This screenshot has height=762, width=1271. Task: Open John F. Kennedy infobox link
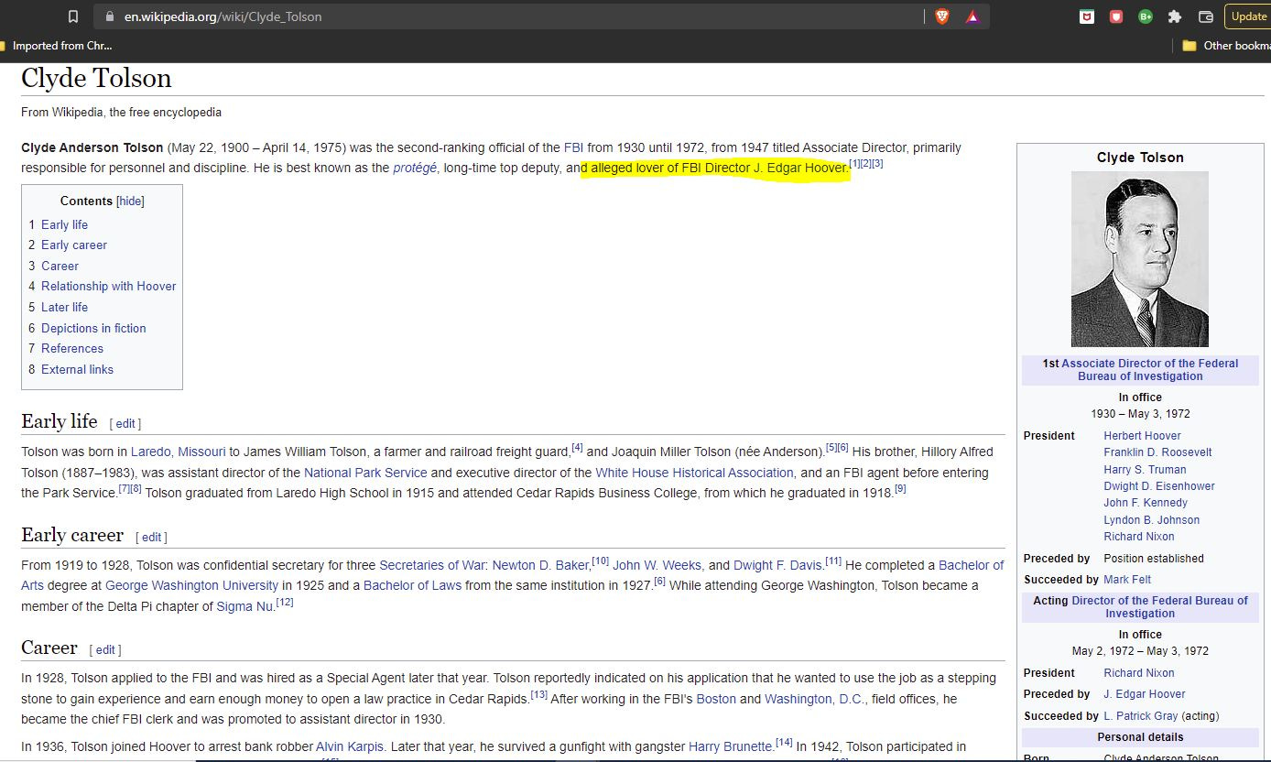1146,503
